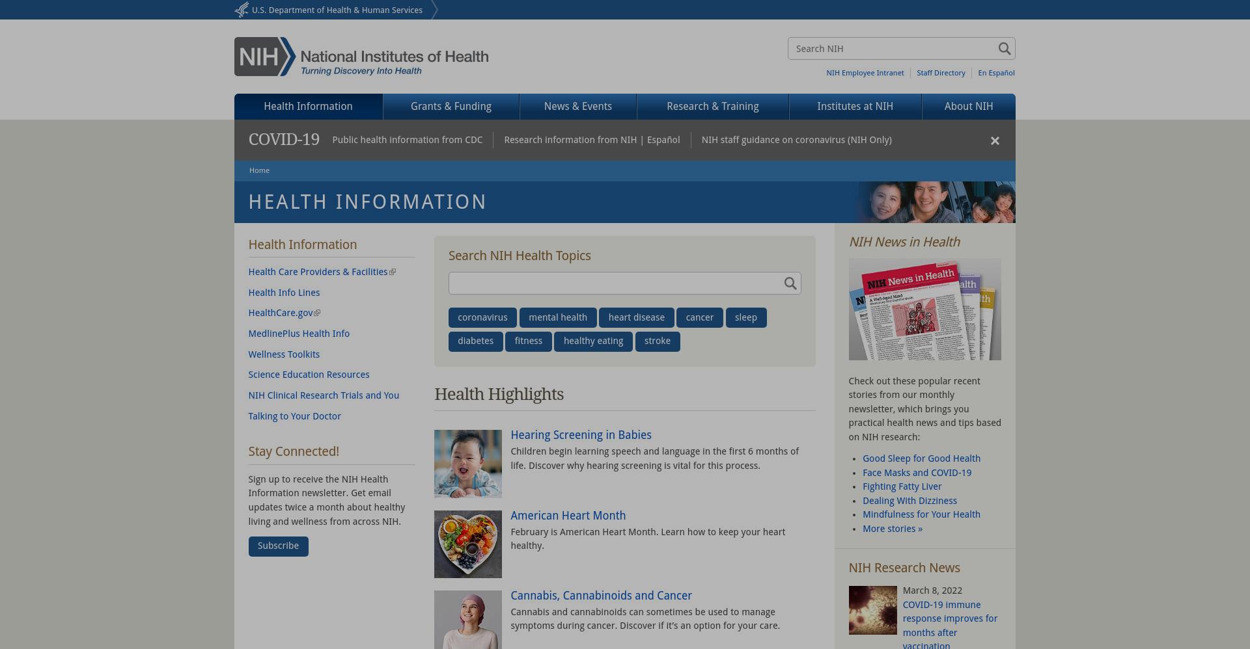Select the mental health topic tag
Screen dimensions: 1250x649
tap(558, 318)
